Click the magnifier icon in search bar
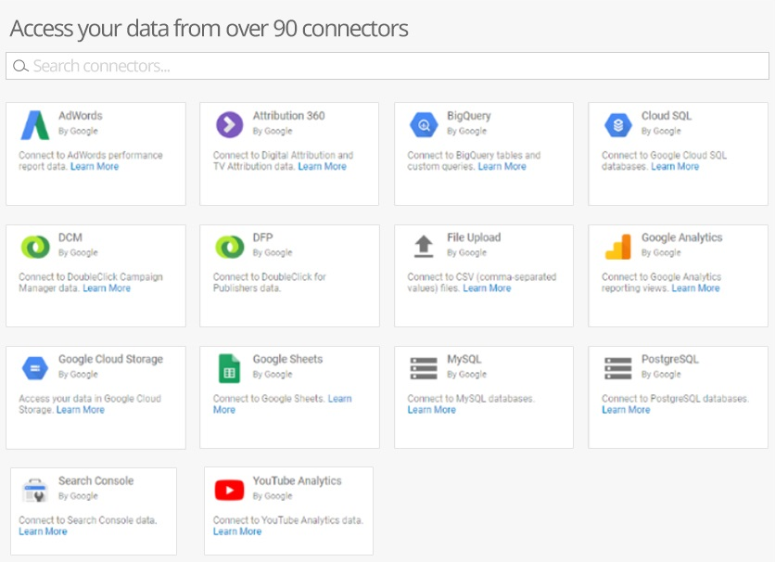The image size is (775, 562). (x=20, y=66)
